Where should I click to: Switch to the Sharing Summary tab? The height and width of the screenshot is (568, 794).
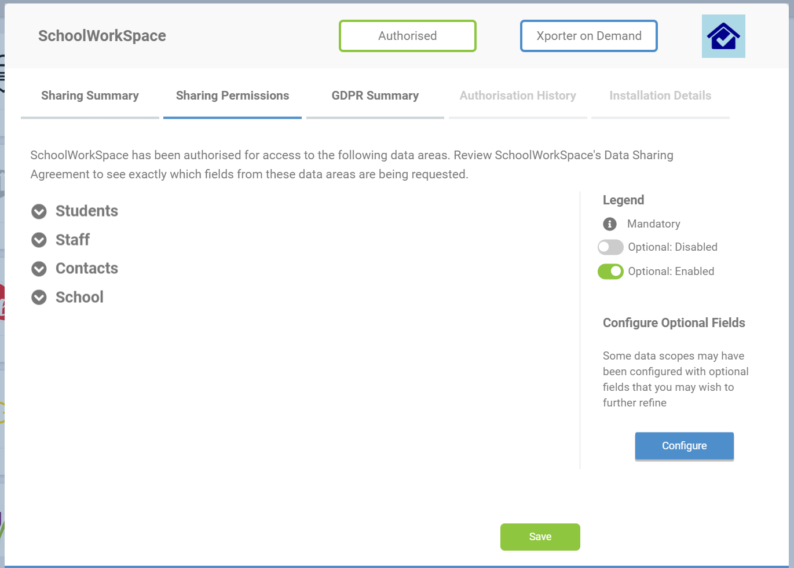tap(90, 96)
